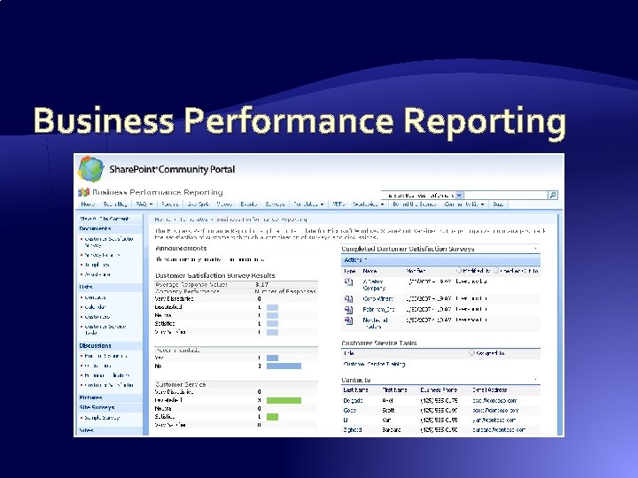
Task: Click the Completed Customer Satisfaction Surveys web part title
Action: click(408, 249)
